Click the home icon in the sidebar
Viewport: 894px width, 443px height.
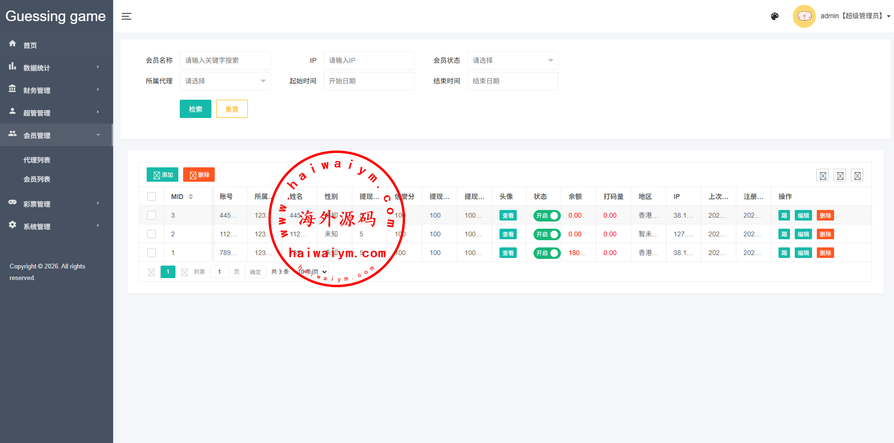[12, 44]
